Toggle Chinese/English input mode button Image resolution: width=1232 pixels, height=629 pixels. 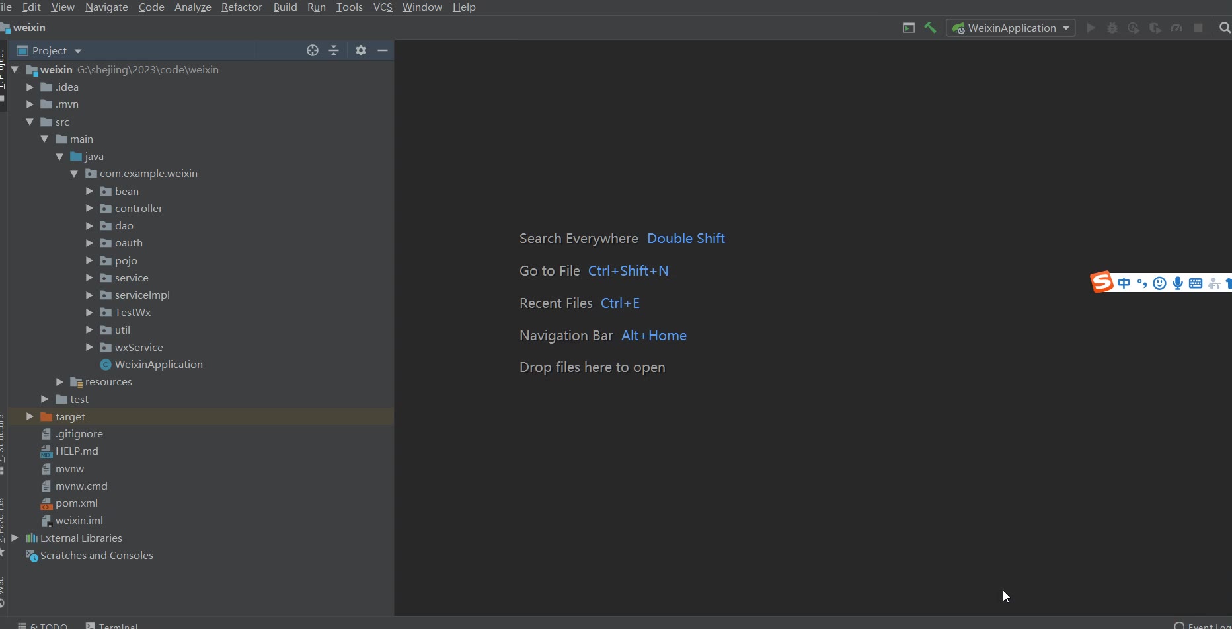(x=1124, y=283)
